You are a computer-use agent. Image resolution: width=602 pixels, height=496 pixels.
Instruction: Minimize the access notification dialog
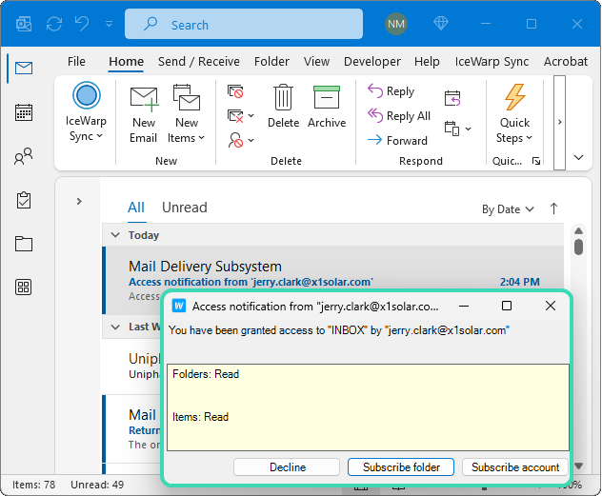click(464, 306)
